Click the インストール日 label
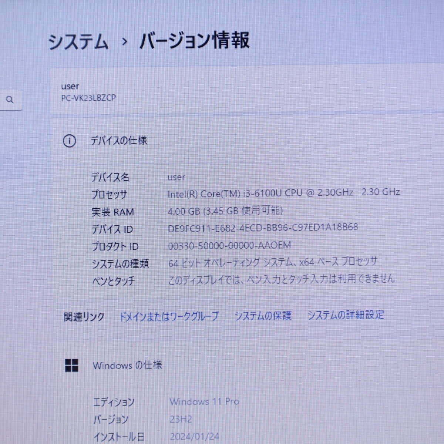Screen dimensions: 444x444 pos(119,437)
